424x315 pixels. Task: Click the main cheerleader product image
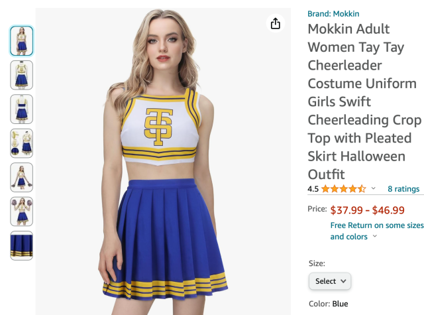pos(162,159)
